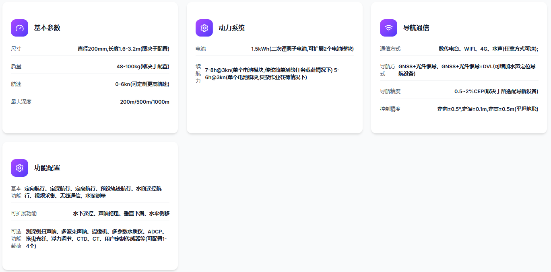
Task: Click the 质量 value 48-100kg
Action: pyautogui.click(x=142, y=67)
